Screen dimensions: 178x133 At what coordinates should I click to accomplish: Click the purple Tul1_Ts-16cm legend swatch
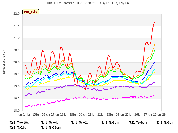[6, 128]
